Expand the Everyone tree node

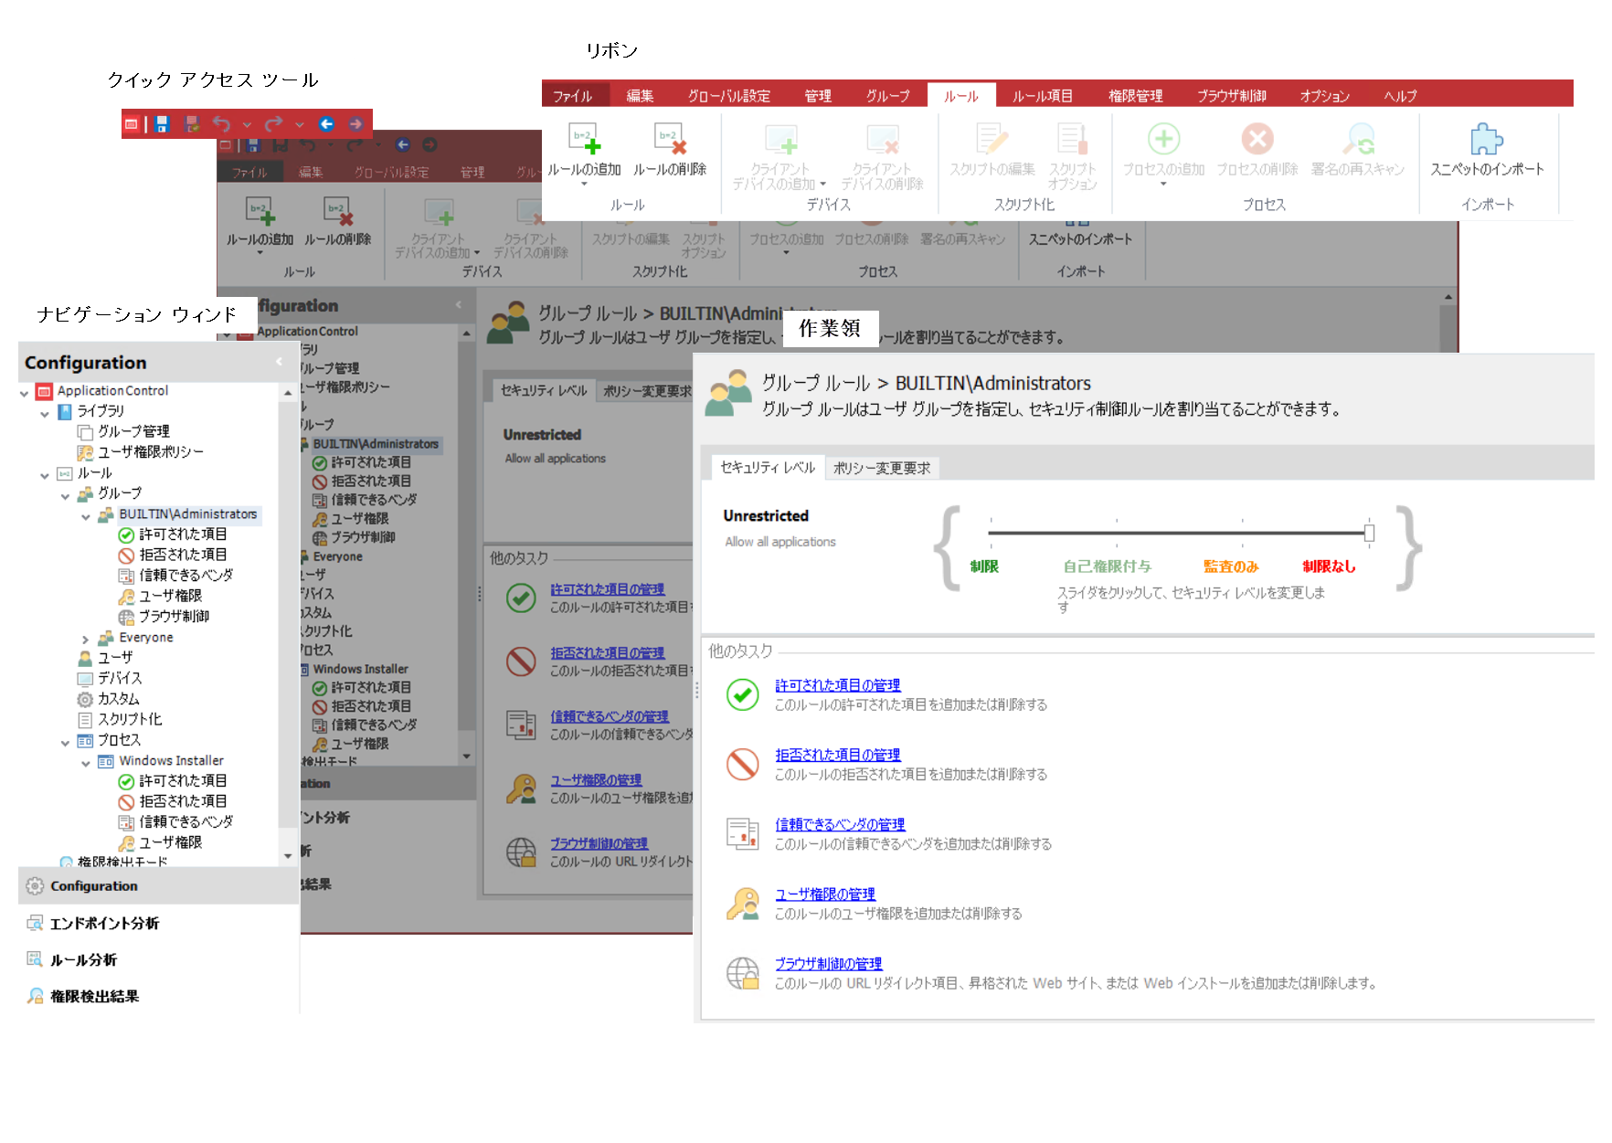pyautogui.click(x=86, y=640)
